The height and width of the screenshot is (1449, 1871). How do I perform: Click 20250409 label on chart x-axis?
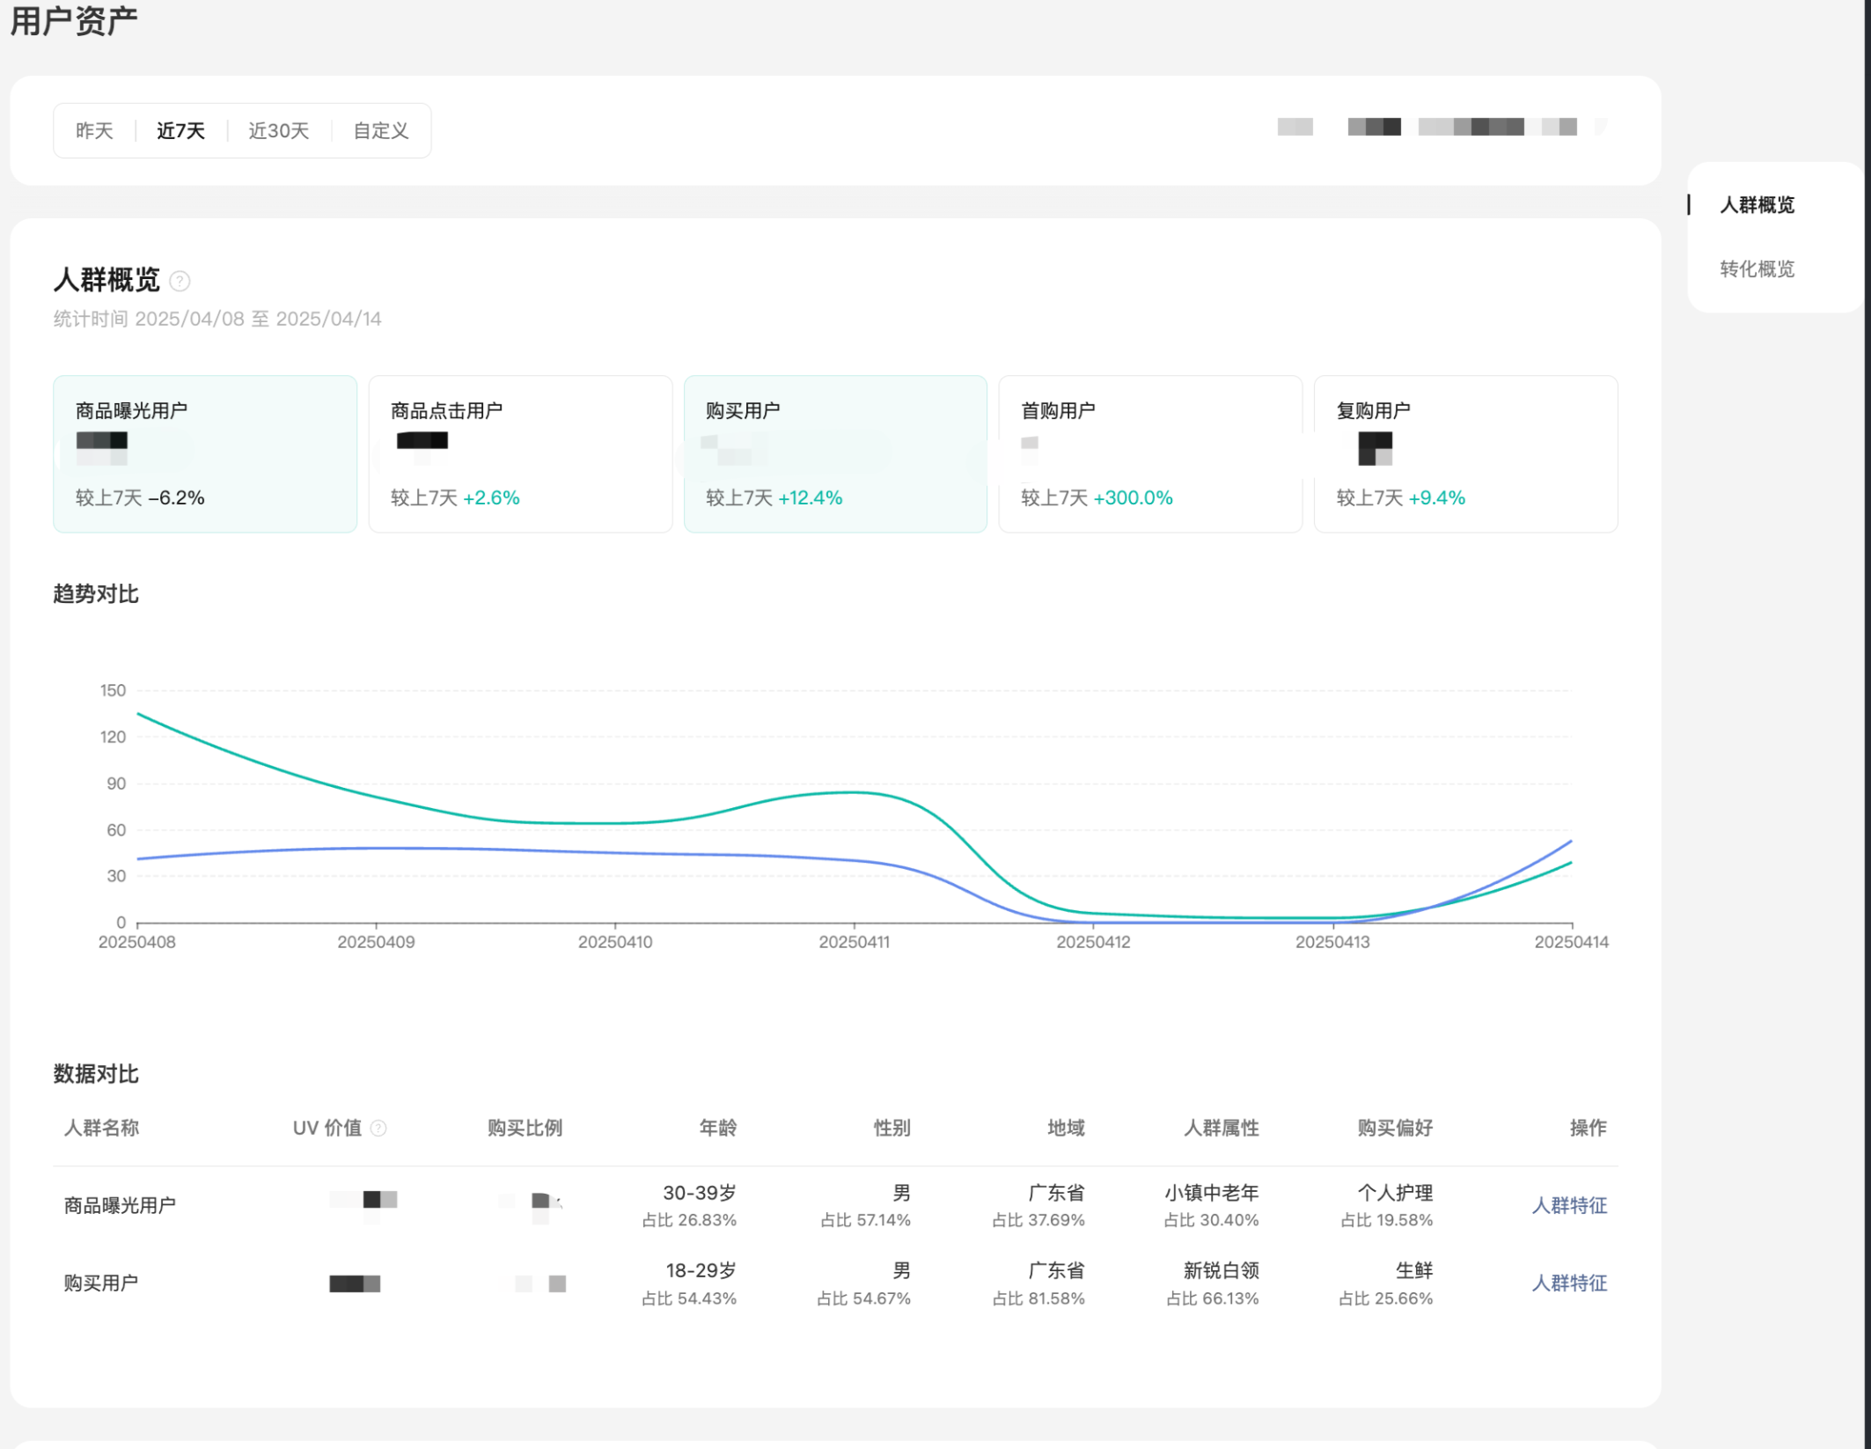point(376,942)
